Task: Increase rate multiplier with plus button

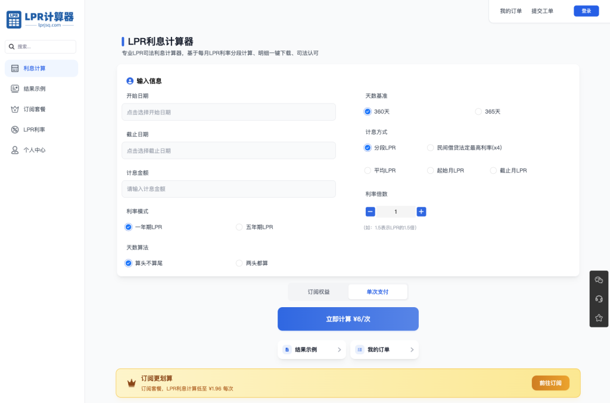Action: 421,211
